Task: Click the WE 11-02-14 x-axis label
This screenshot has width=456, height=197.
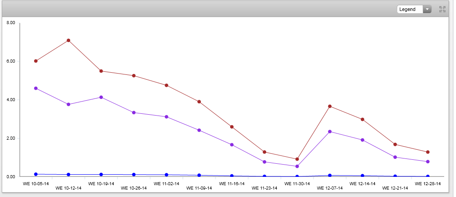Action: coord(167,184)
